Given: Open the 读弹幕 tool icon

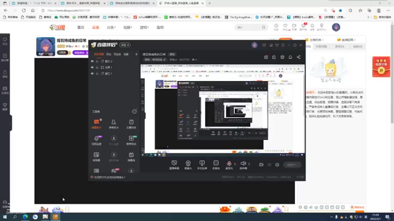Looking at the screenshot, I should [x=96, y=157].
